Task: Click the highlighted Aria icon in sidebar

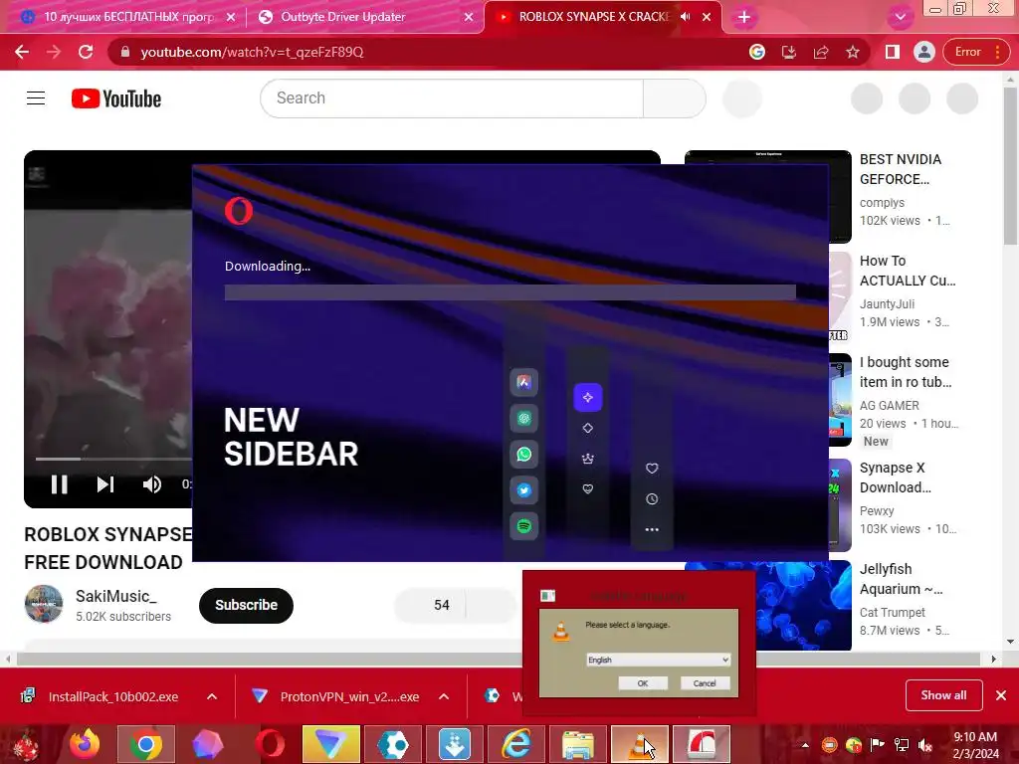Action: (587, 397)
